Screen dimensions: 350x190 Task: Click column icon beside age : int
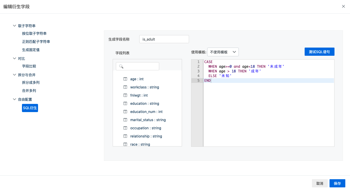(125, 79)
